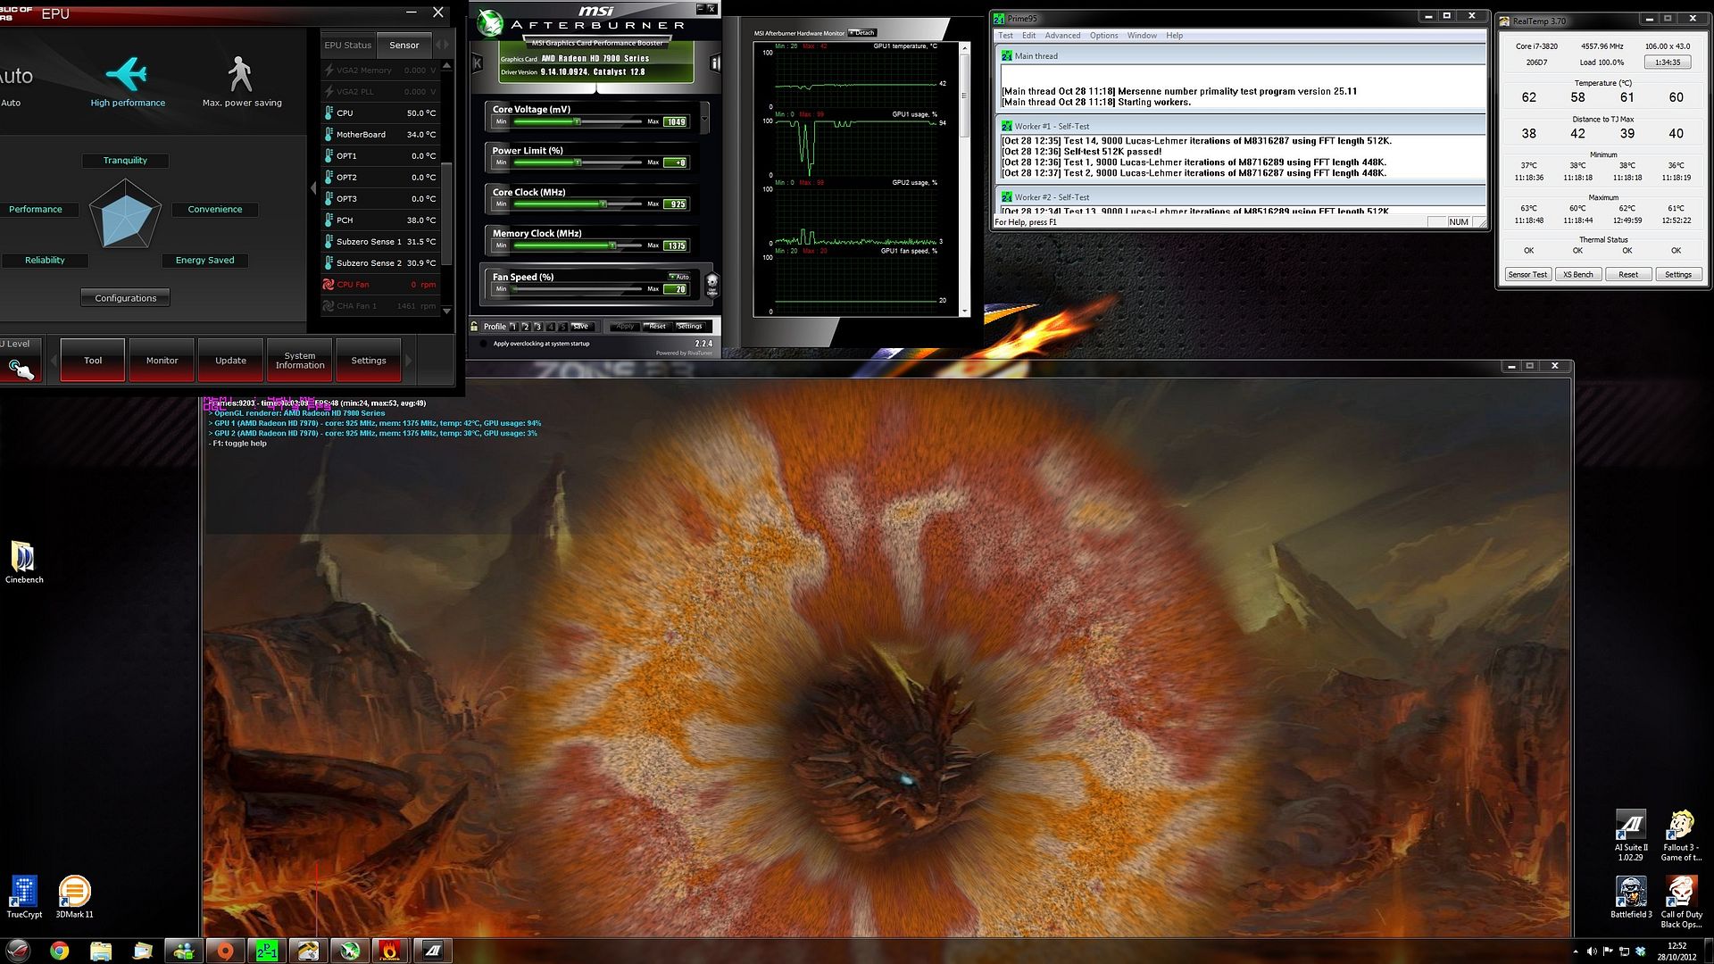
Task: Adjust the Core Clock (MHz) slider handle
Action: (x=603, y=204)
